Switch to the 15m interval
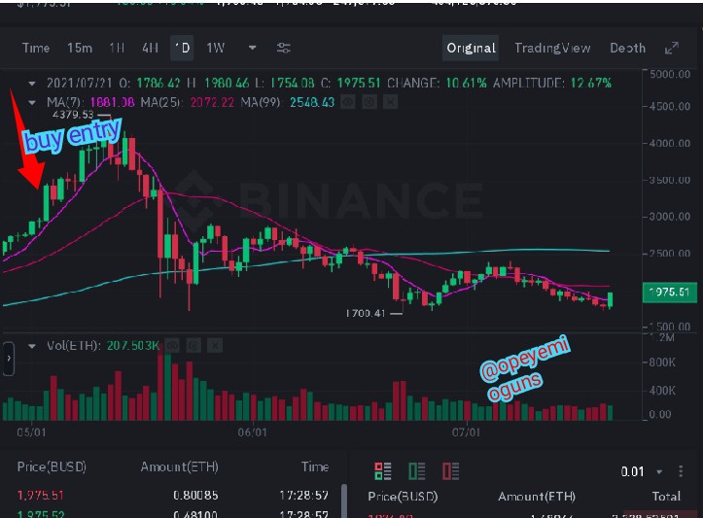The width and height of the screenshot is (703, 518). tap(80, 48)
